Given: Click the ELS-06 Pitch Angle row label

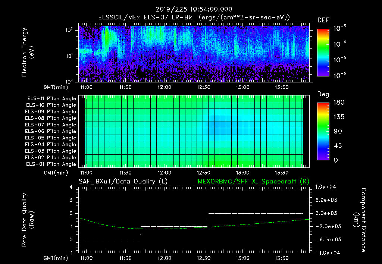Looking at the screenshot, I should (x=51, y=131).
